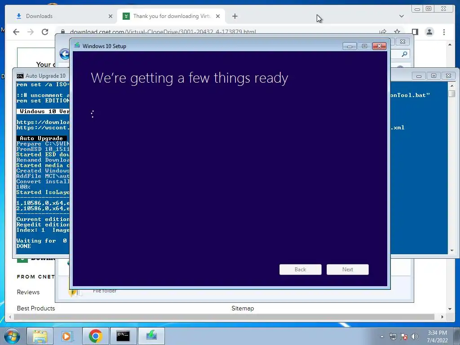The image size is (460, 345).
Task: Click the volume speaker tray icon
Action: tap(415, 336)
